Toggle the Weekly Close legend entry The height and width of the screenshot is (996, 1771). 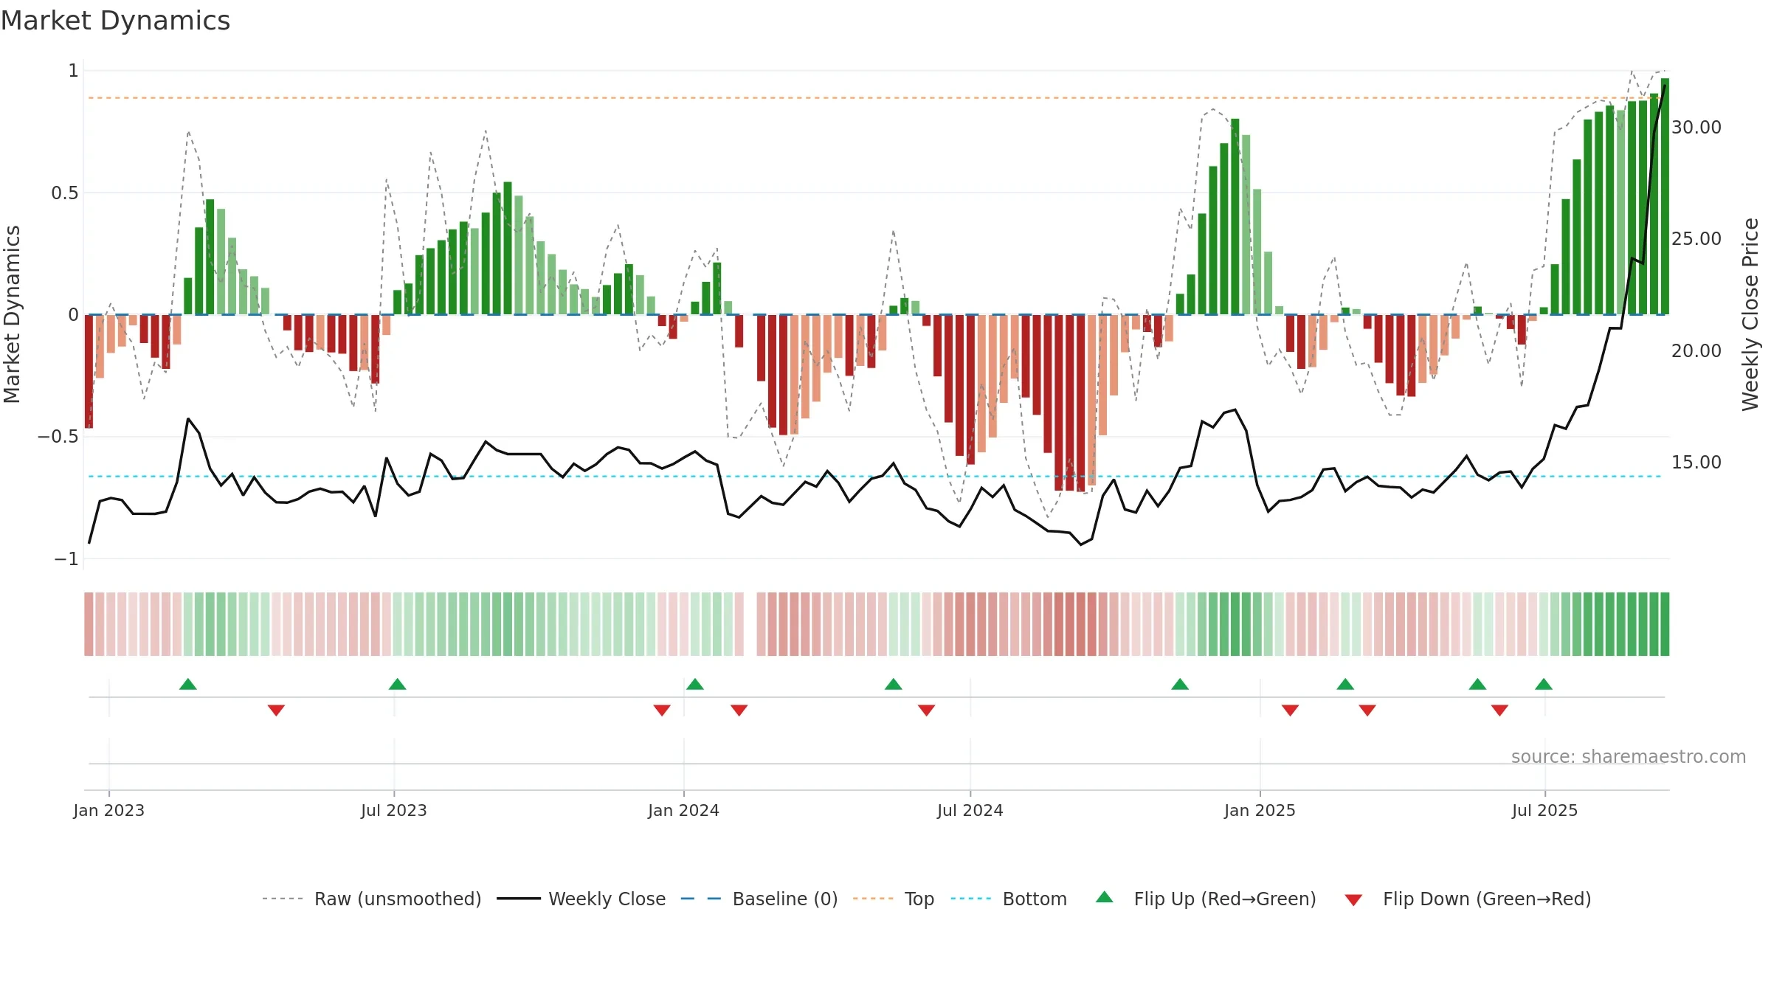point(581,899)
